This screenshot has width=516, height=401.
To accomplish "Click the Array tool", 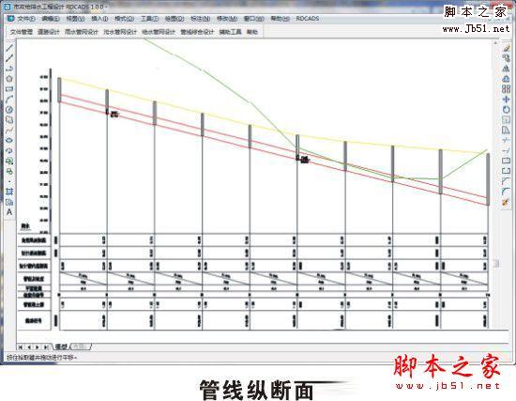I will (x=506, y=89).
